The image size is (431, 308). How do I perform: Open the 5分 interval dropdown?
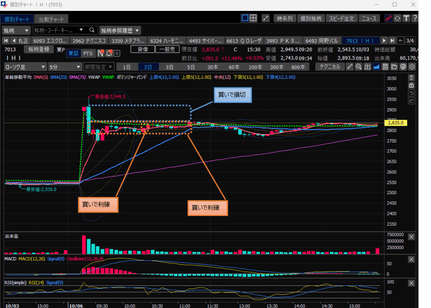pos(65,67)
